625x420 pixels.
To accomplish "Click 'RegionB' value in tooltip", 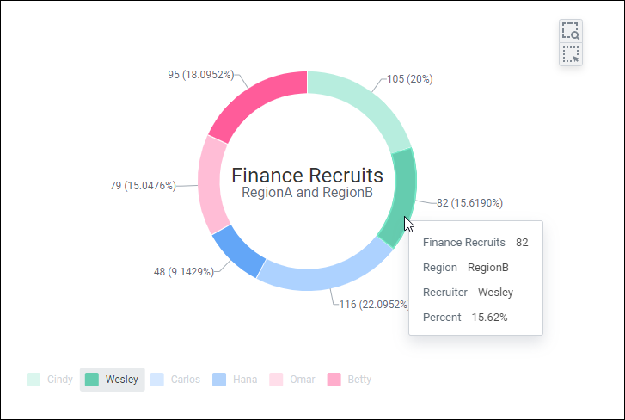I will 488,268.
